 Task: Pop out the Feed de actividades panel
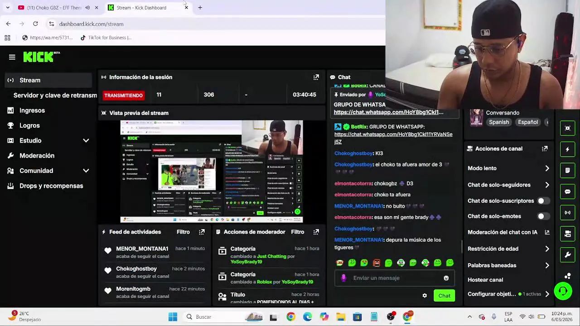202,232
